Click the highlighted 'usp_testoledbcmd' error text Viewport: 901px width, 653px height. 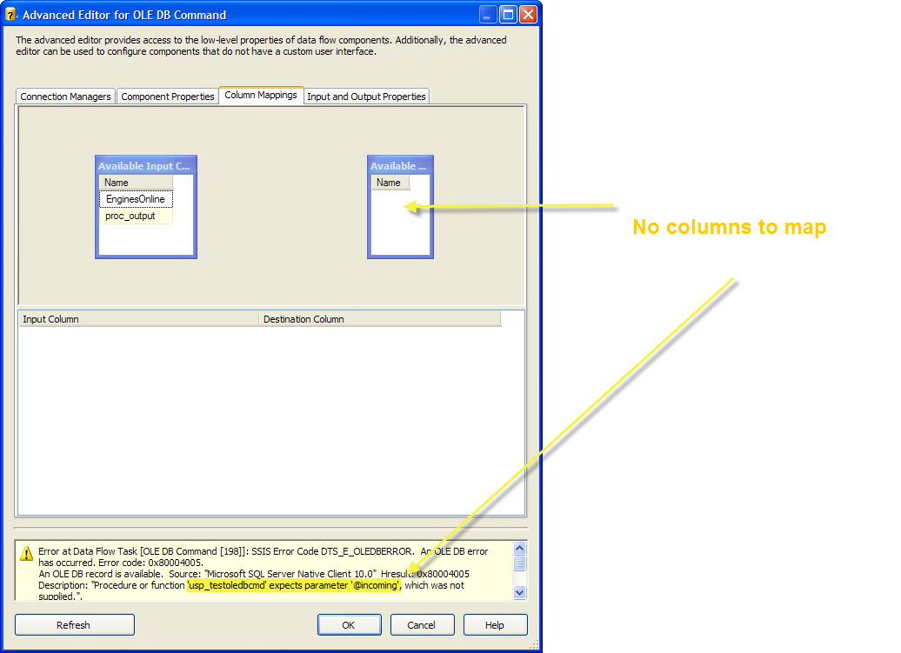(294, 585)
